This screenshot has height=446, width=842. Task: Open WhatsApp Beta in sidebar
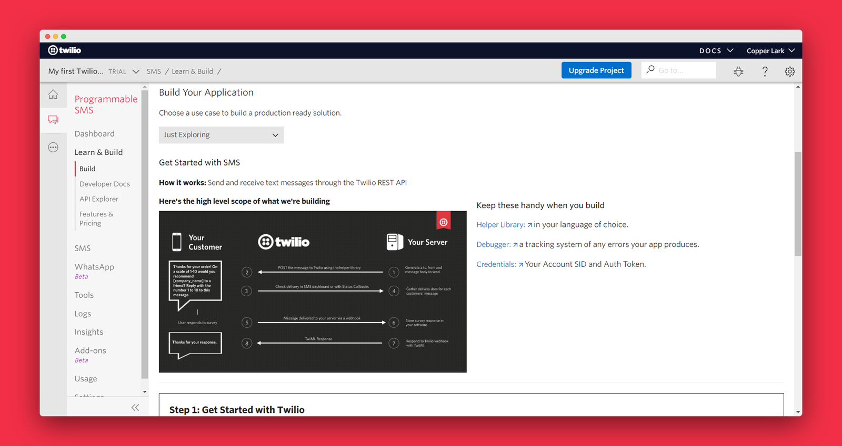[x=94, y=271]
